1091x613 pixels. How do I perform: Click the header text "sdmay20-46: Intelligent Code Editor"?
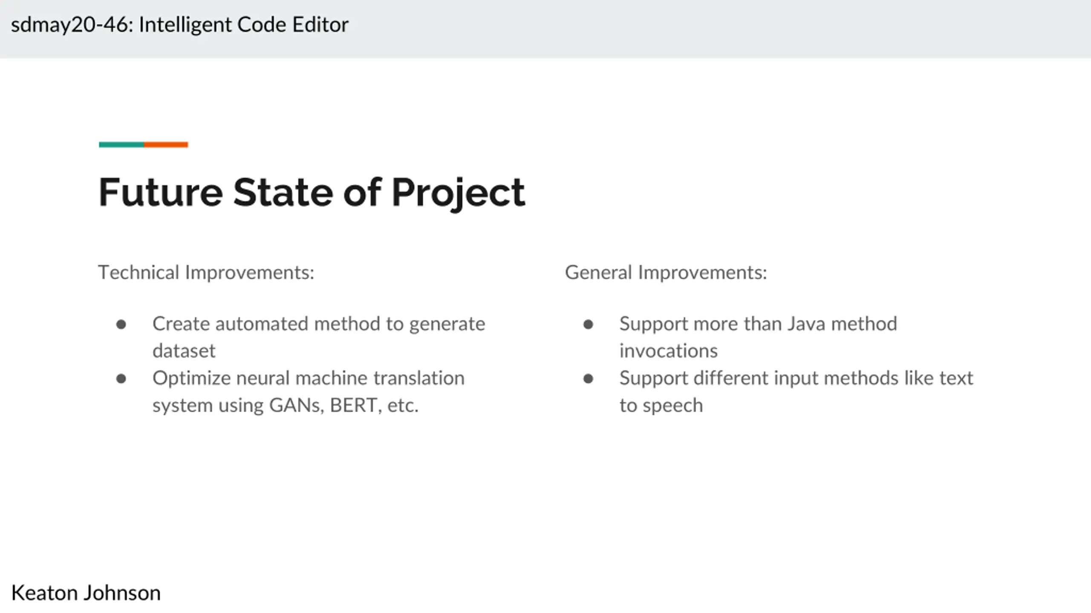coord(179,25)
